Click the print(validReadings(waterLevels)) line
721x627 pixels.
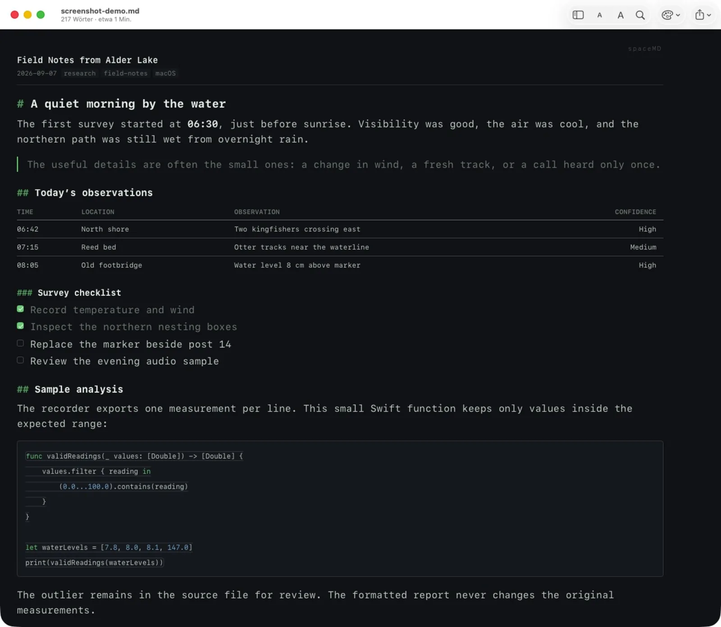[94, 563]
